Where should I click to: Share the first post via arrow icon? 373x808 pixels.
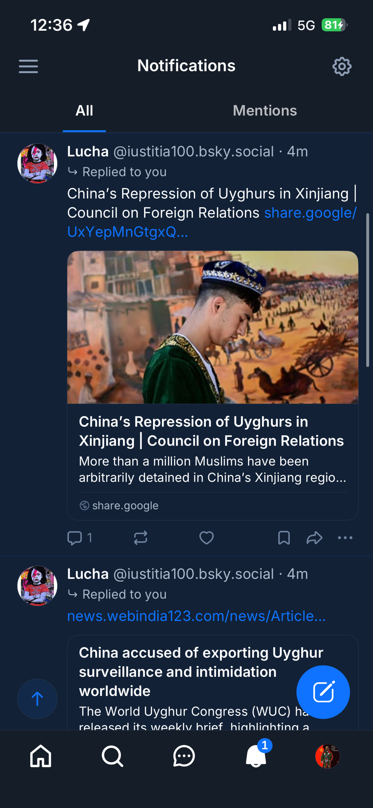coord(314,538)
